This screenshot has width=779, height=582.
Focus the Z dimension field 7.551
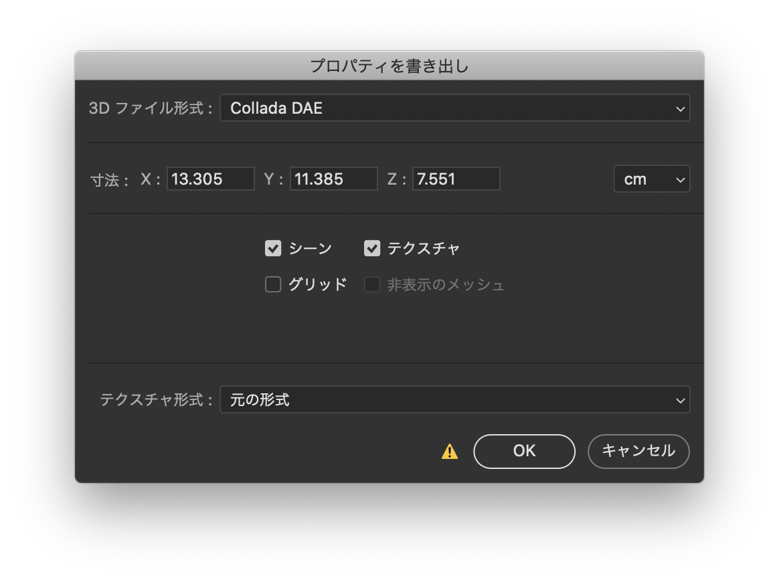click(456, 179)
